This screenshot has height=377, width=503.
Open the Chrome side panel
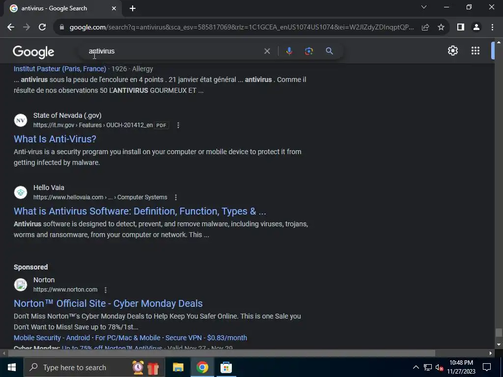click(461, 27)
